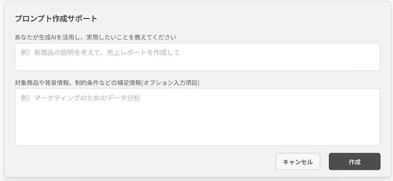Click the label あなたが生成AIを活用し、実現したいこと
Viewport: 393px width, 181px height.
96,37
